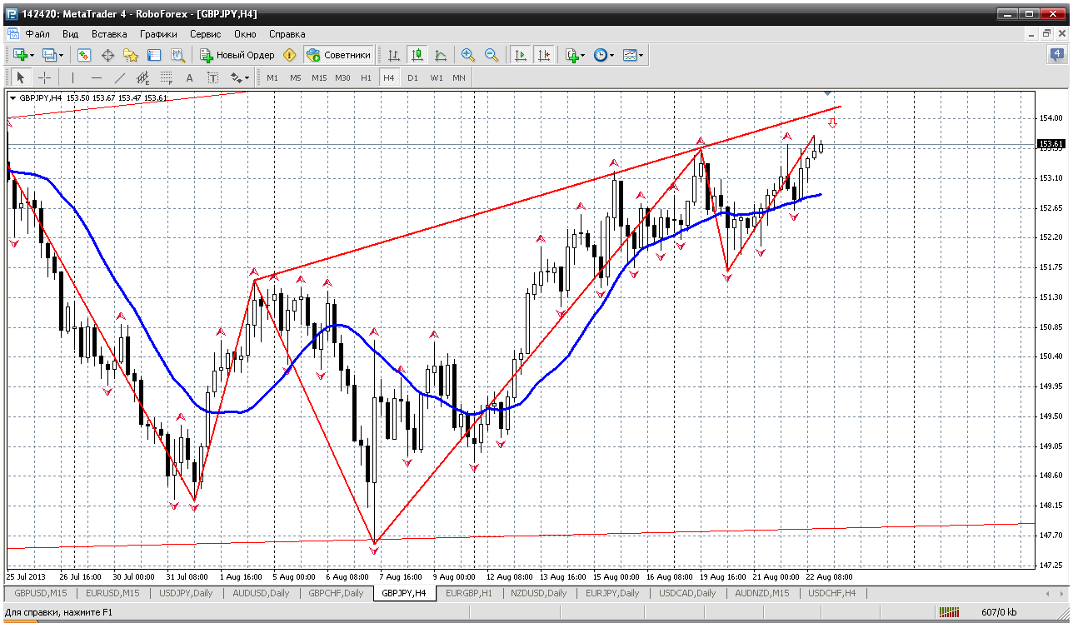Open the Navigator window icon
The height and width of the screenshot is (623, 1073).
(x=131, y=55)
